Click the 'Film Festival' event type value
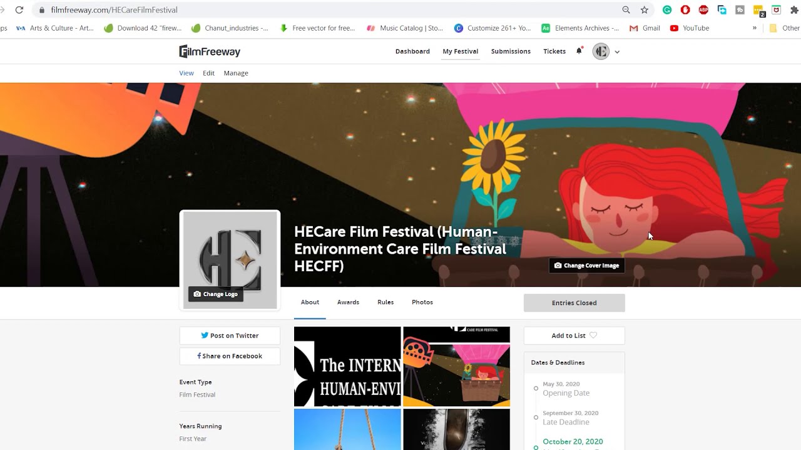This screenshot has height=450, width=801. (x=197, y=395)
